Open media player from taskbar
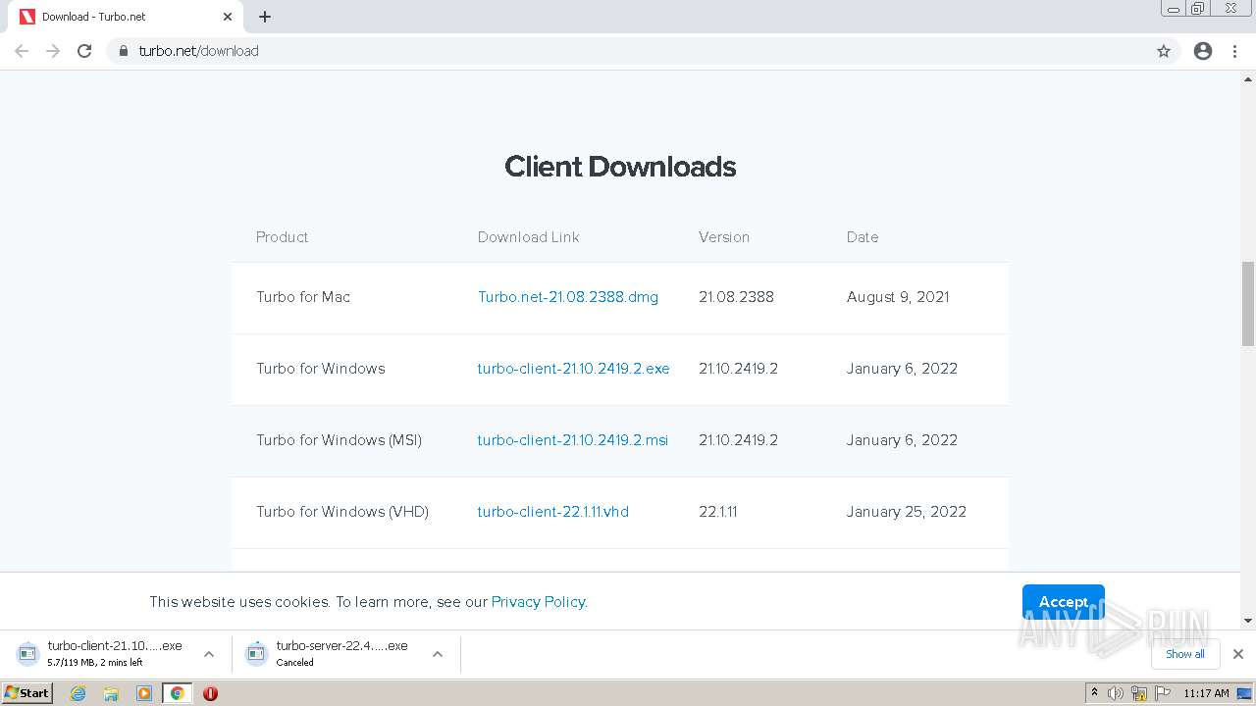The width and height of the screenshot is (1256, 706). click(x=144, y=693)
